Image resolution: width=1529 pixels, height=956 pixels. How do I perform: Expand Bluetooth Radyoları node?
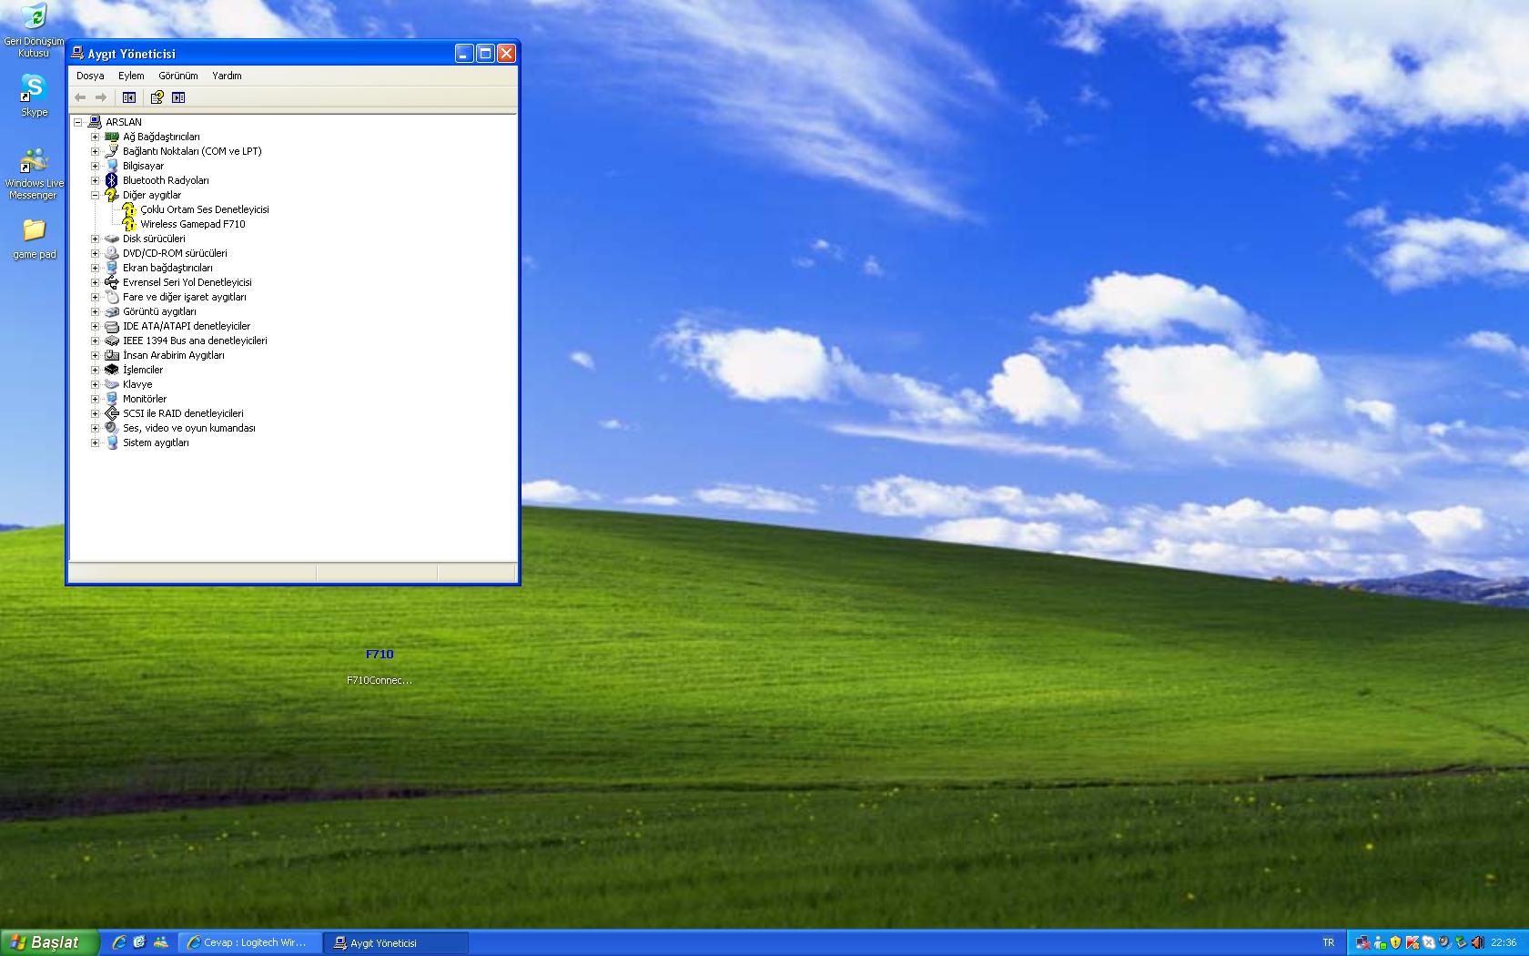click(x=95, y=180)
